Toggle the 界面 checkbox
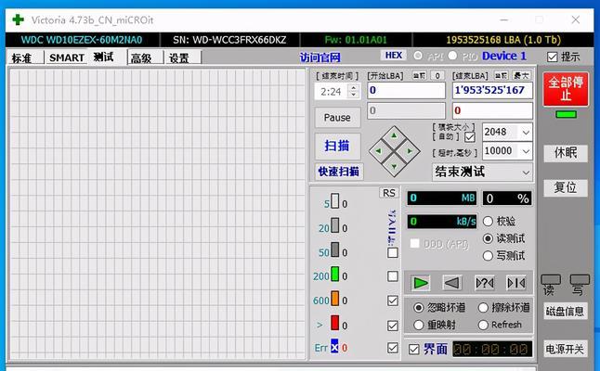Image resolution: width=600 pixels, height=371 pixels. point(414,350)
